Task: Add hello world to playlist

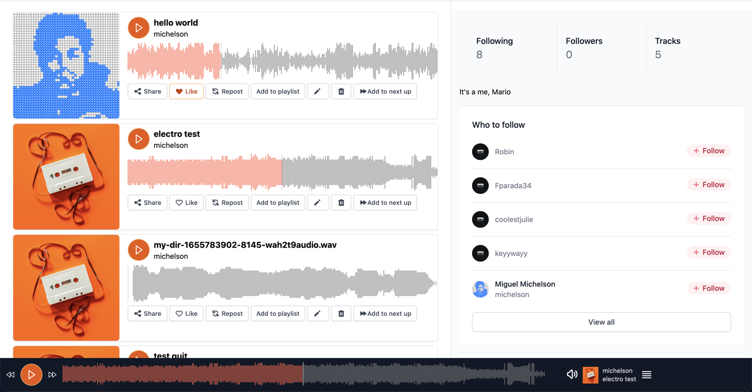Action: point(278,91)
